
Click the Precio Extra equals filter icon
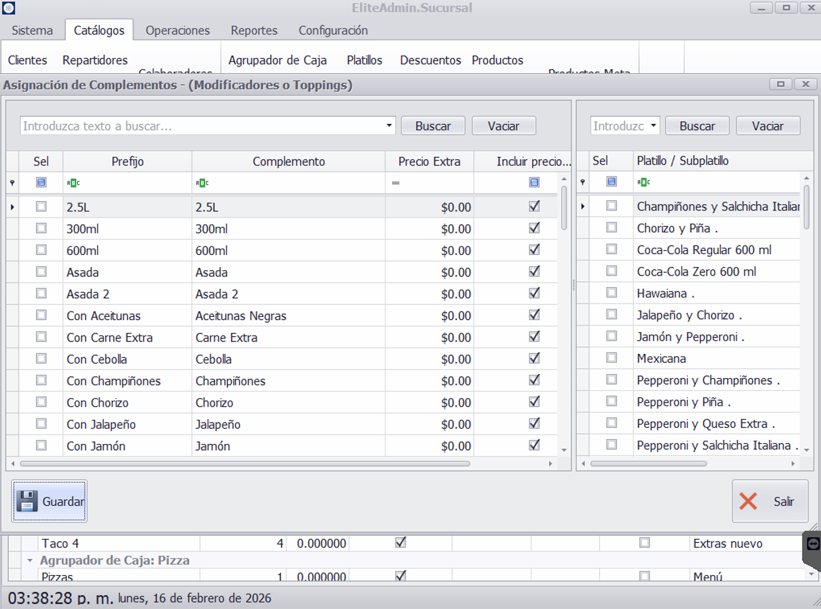tap(396, 182)
